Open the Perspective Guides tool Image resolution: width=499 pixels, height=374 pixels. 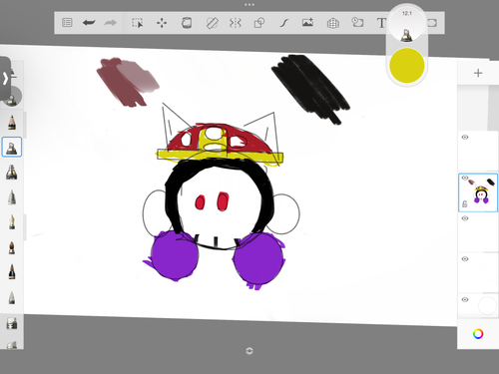coord(332,23)
